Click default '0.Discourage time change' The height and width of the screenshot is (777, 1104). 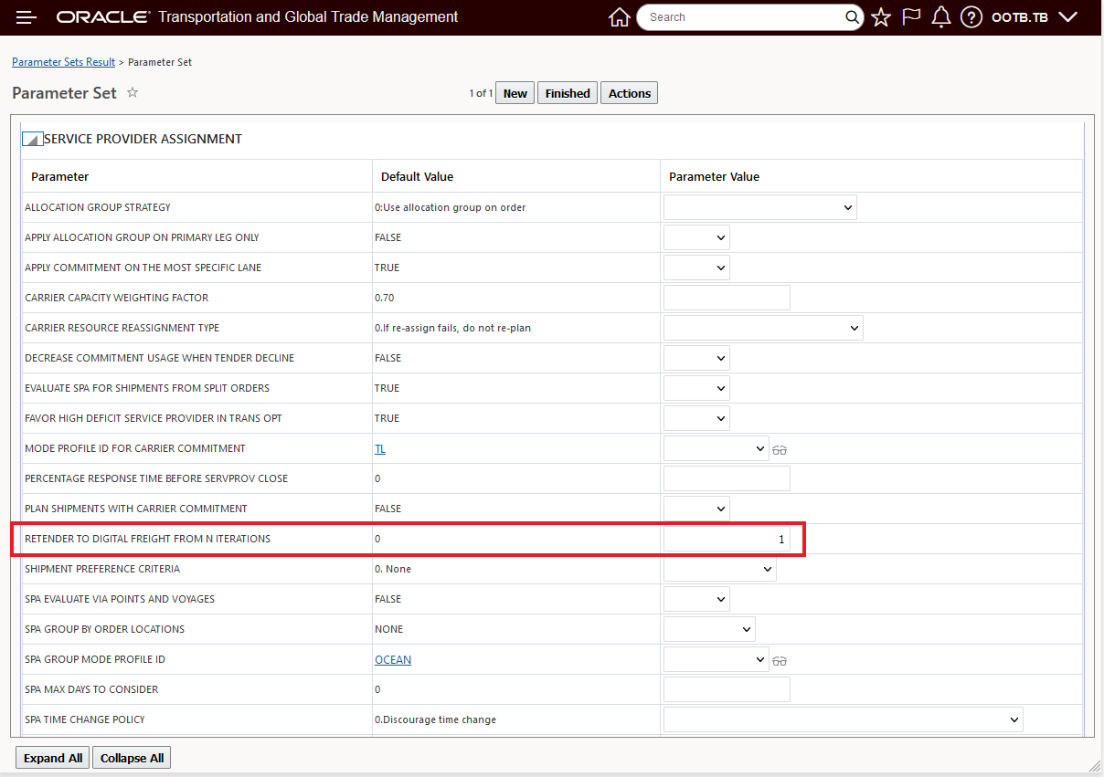pyautogui.click(x=436, y=719)
